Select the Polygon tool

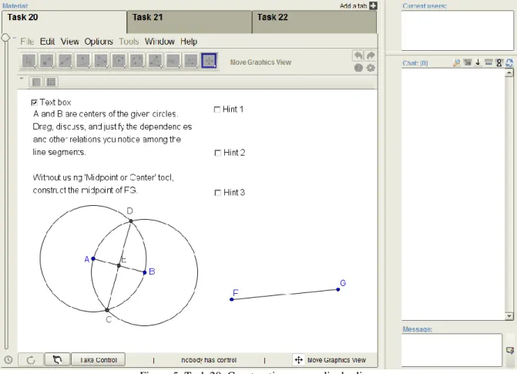click(x=101, y=61)
